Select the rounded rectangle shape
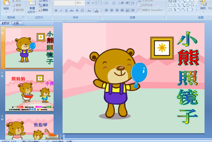Viewport: 212px width, 142px height. (x=170, y=5)
